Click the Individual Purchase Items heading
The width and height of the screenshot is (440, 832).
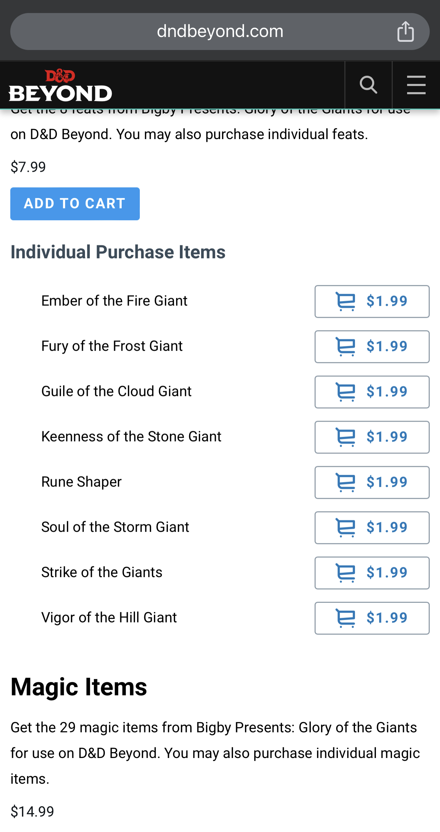click(118, 252)
